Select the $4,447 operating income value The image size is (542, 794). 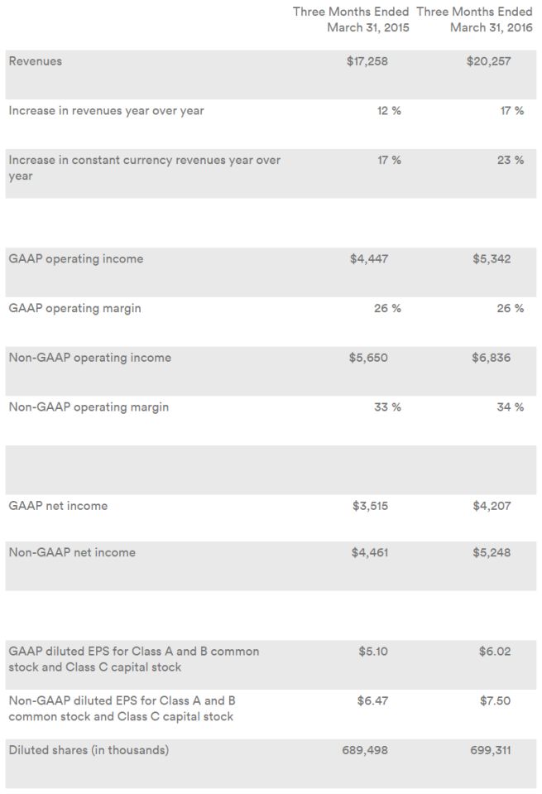pos(368,259)
